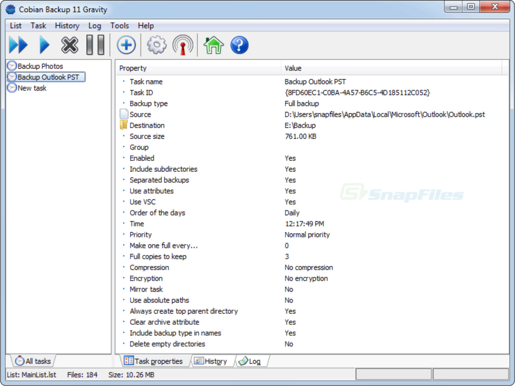Click the Daily value for order of days
515x386 pixels.
(292, 213)
